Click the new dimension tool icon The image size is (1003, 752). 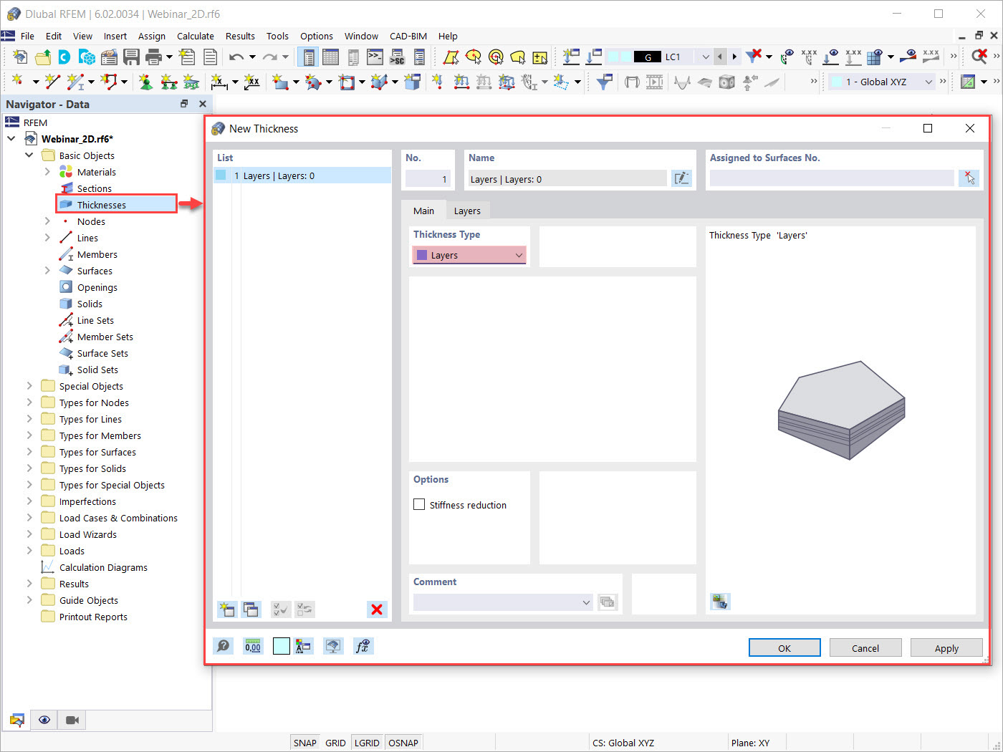[x=219, y=82]
